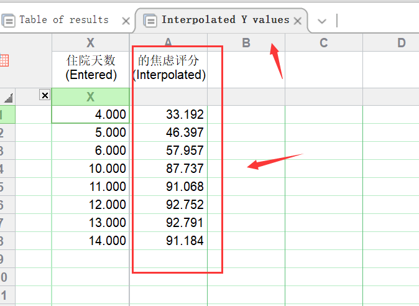Image resolution: width=419 pixels, height=306 pixels.
Task: Click the red table grid icon
Action: point(4,60)
